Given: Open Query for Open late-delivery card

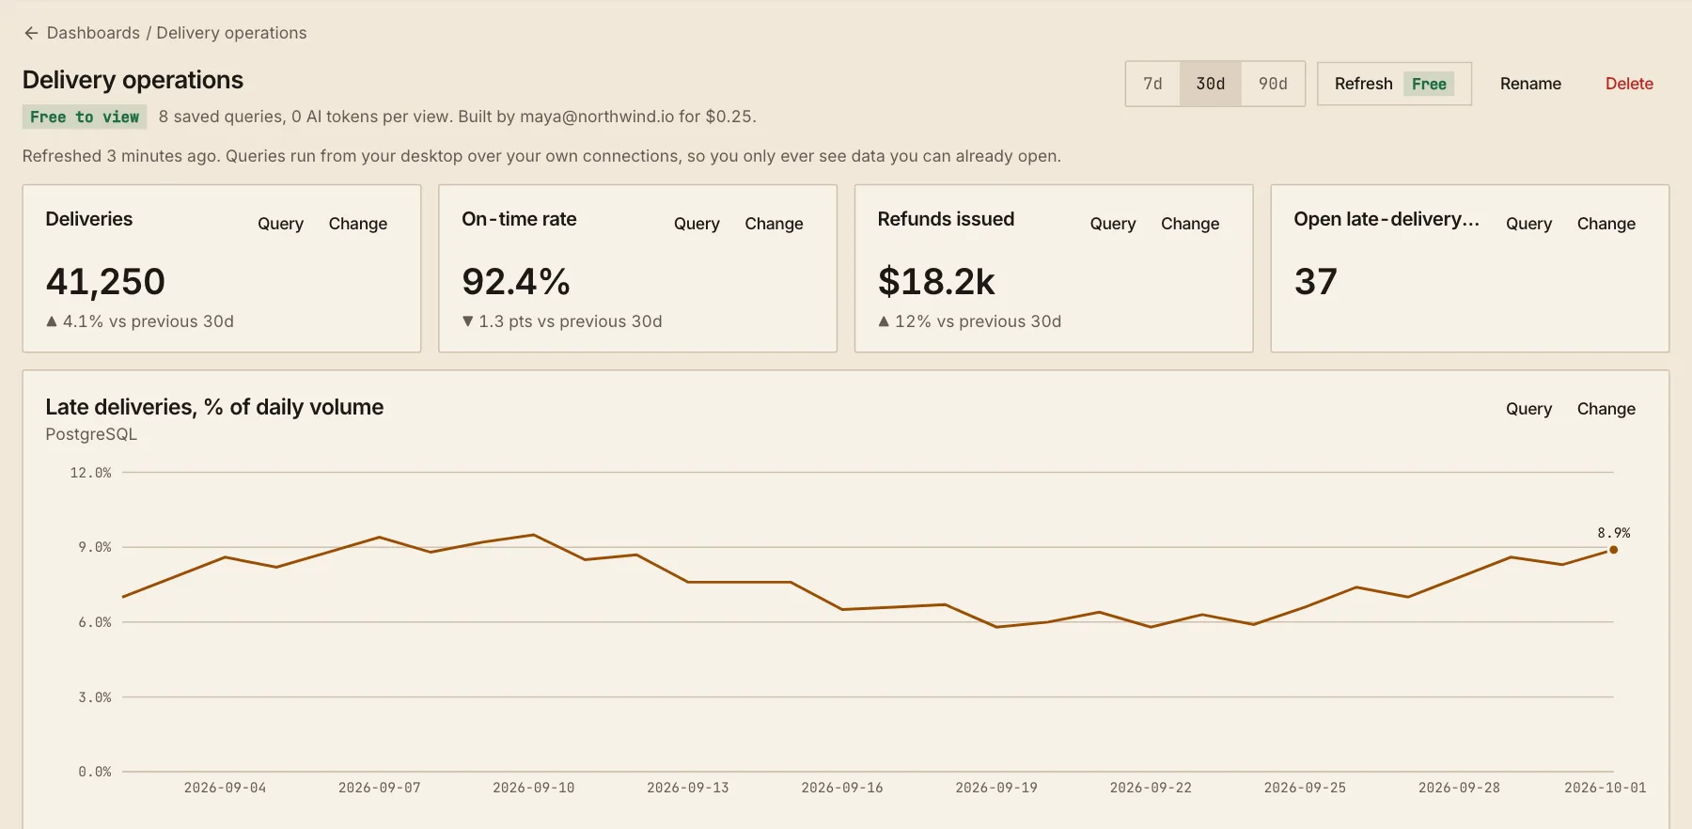Looking at the screenshot, I should [1528, 224].
